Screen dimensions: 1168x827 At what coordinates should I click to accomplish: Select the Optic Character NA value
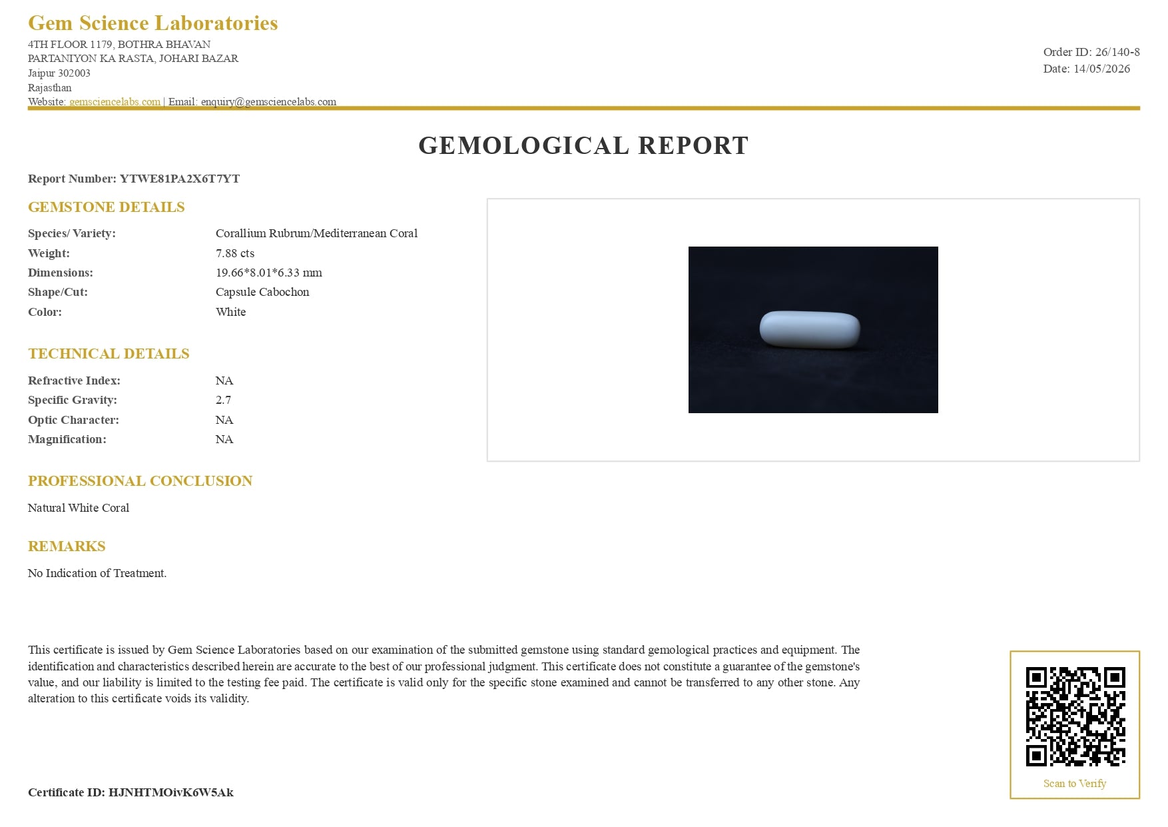[x=224, y=420]
